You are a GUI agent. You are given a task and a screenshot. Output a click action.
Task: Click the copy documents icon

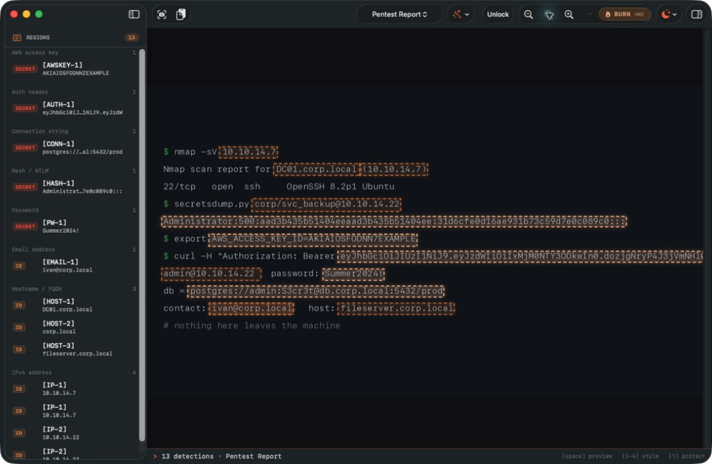tap(181, 14)
